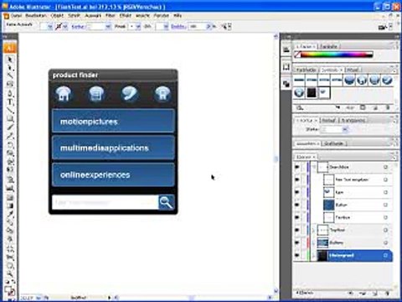
Task: Click target circle of the Hintergrund layer
Action: point(385,255)
